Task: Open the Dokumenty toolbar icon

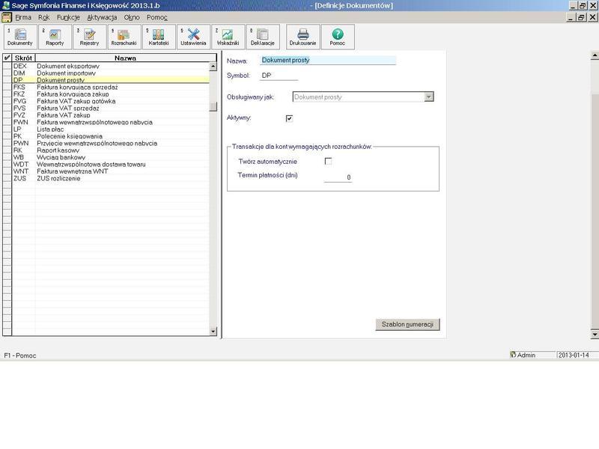Action: [x=20, y=37]
